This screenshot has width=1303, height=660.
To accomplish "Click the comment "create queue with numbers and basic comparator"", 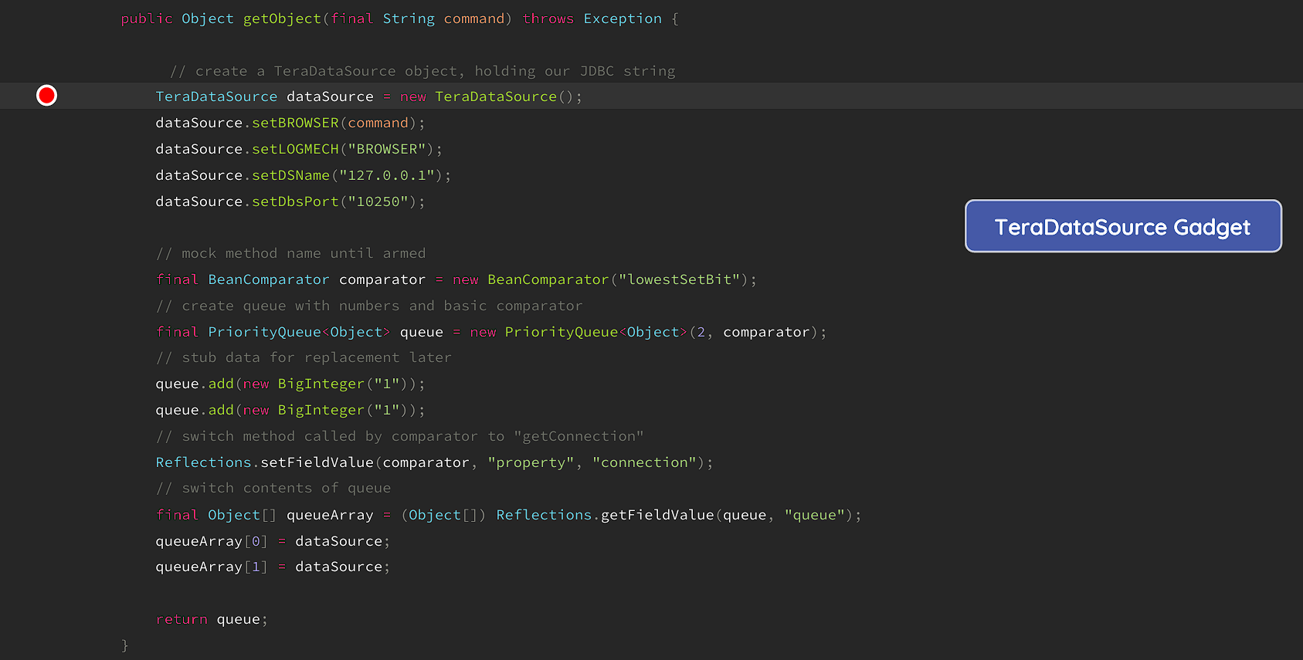I will click(369, 306).
